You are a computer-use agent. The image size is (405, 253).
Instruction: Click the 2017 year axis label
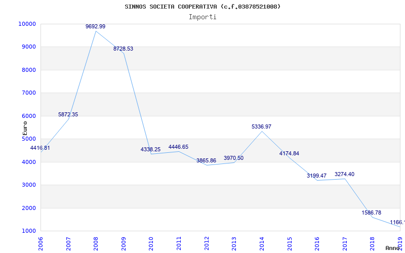pos(345,244)
